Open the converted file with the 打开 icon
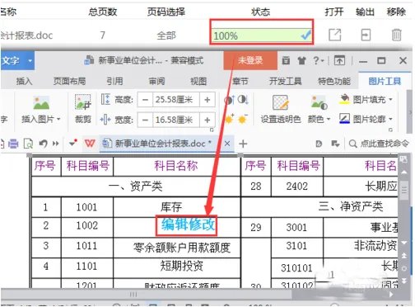This screenshot has width=415, height=307. point(334,35)
